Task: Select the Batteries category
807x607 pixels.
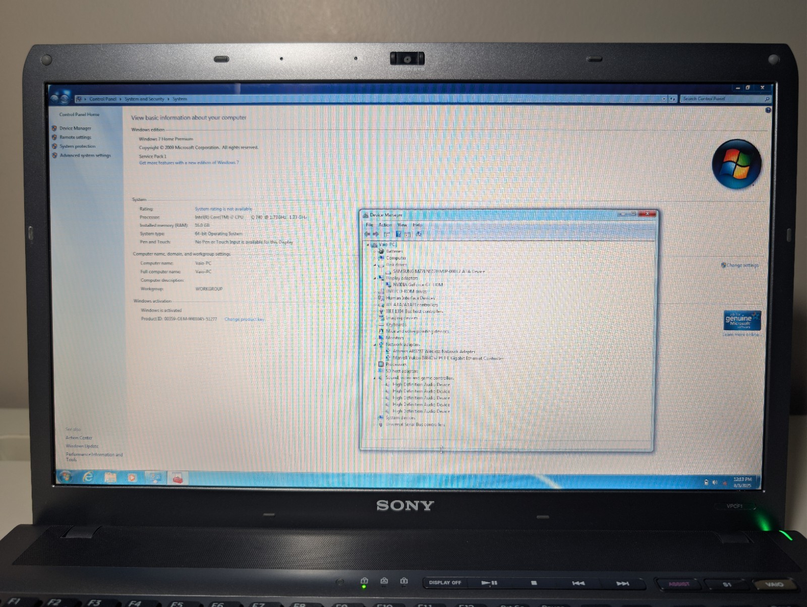Action: (x=394, y=251)
